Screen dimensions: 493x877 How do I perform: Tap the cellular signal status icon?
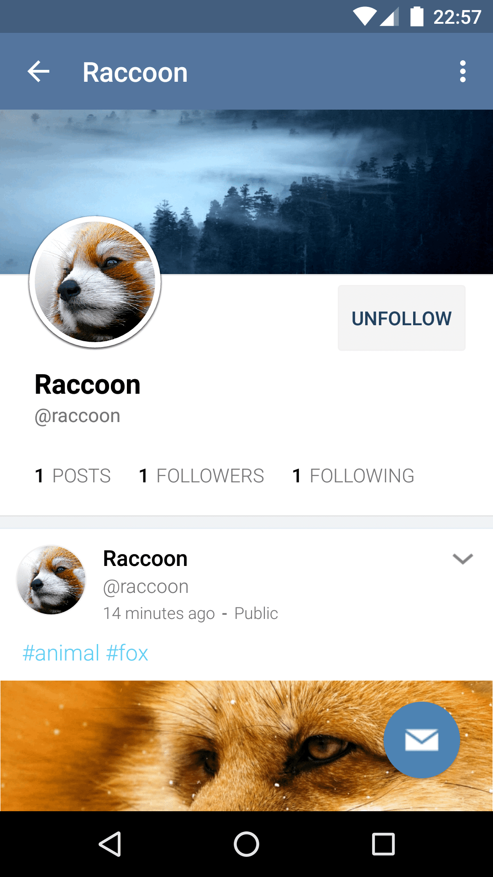(389, 16)
